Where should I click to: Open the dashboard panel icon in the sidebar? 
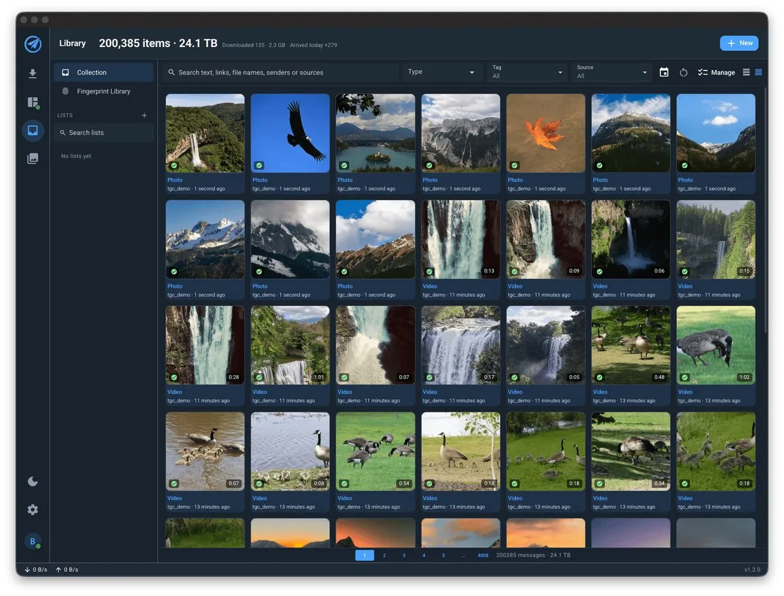33,102
